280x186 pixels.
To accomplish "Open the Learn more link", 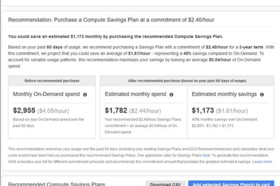I will 262,162.
